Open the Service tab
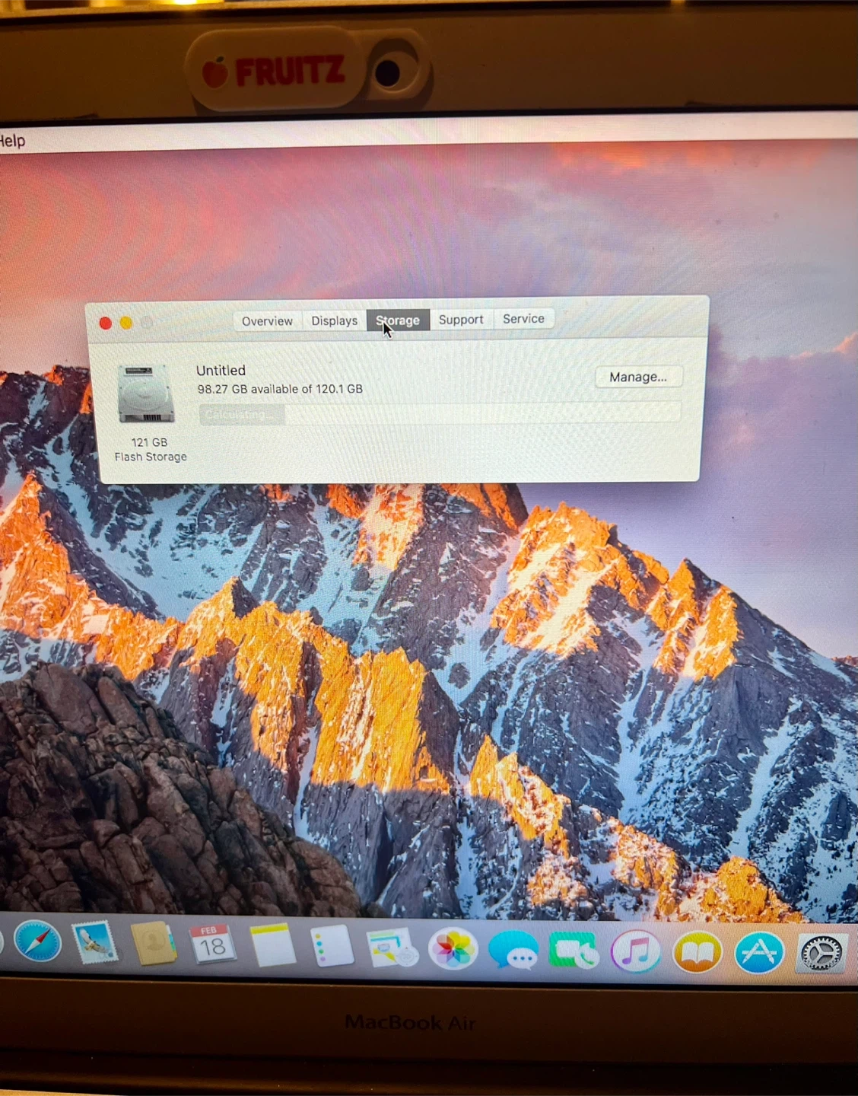 click(523, 319)
